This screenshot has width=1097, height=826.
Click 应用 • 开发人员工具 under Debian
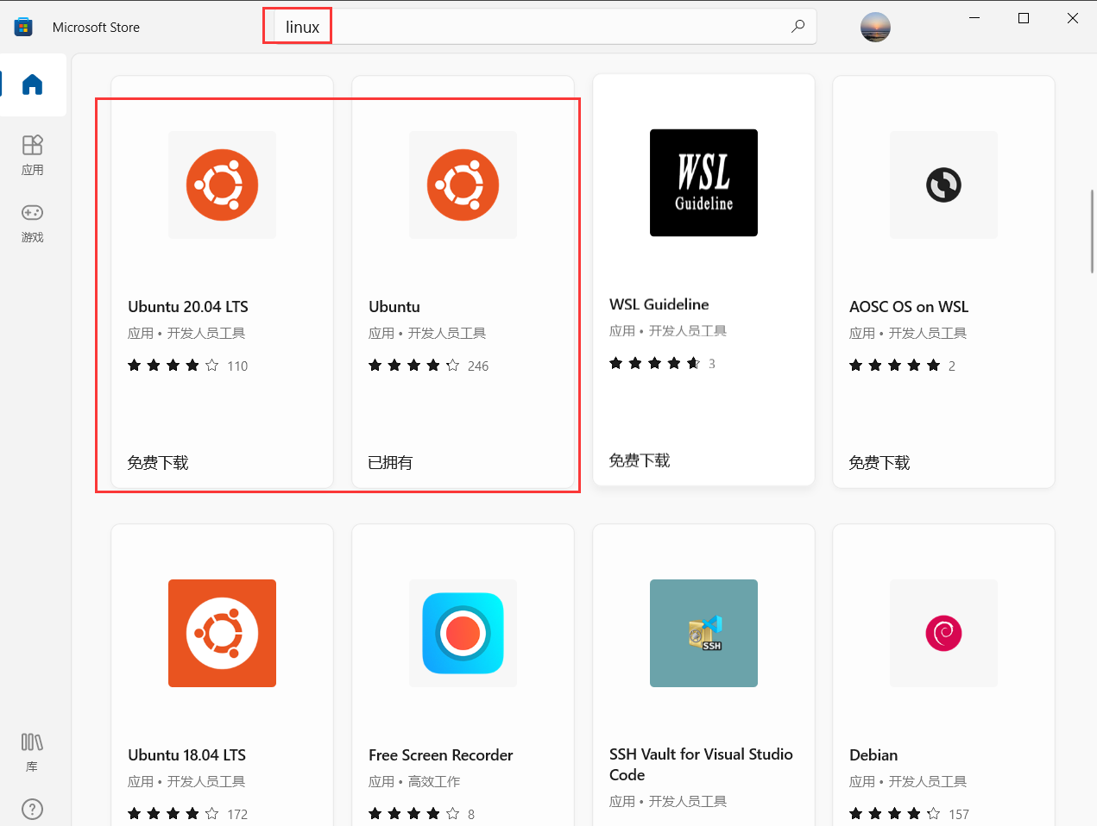[x=908, y=782]
